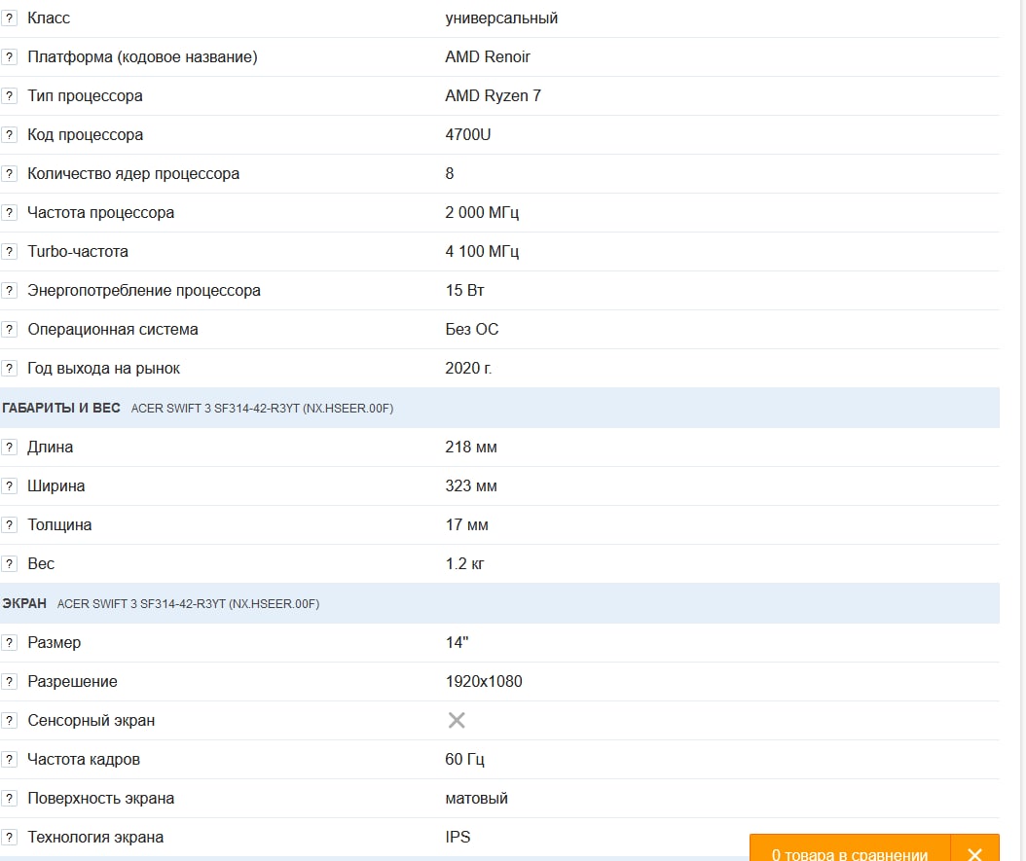This screenshot has height=861, width=1026.
Task: Click the '323 мм' width value
Action: coord(471,485)
